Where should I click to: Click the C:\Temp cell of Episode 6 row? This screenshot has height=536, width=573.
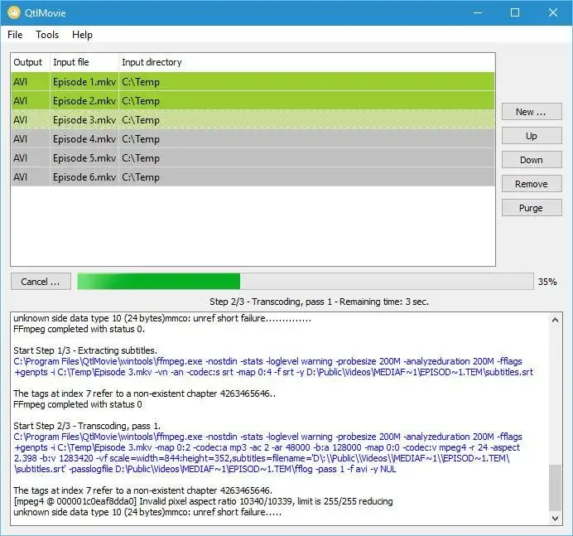click(306, 177)
